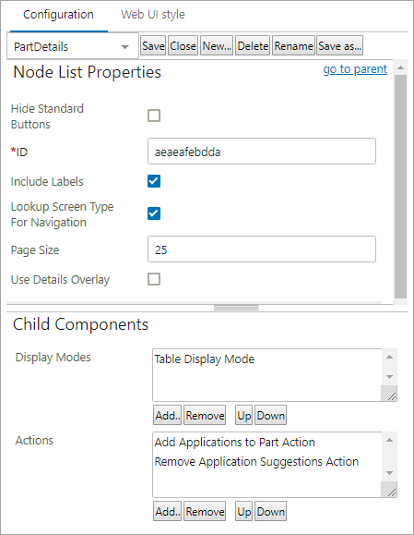The height and width of the screenshot is (535, 414).
Task: Select the Configuration tab
Action: point(58,15)
